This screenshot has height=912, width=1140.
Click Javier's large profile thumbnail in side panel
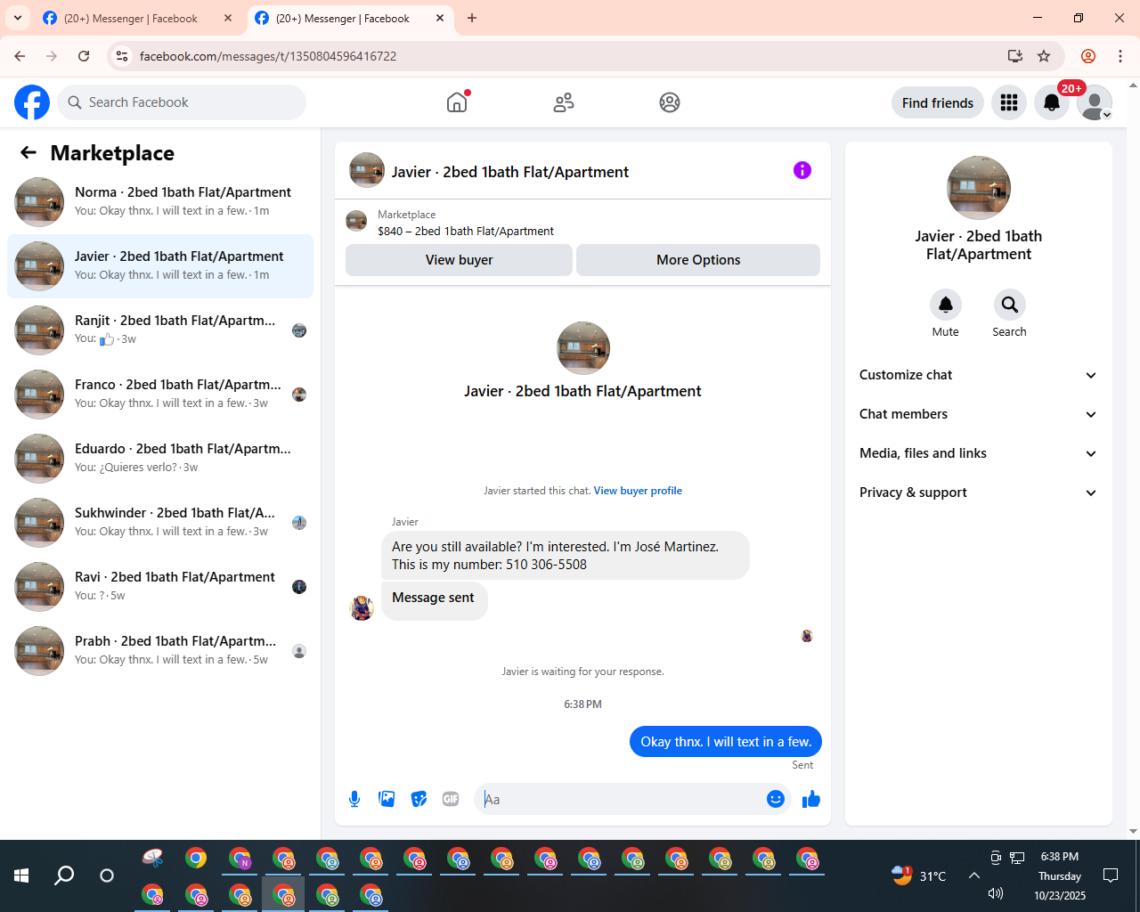(979, 188)
